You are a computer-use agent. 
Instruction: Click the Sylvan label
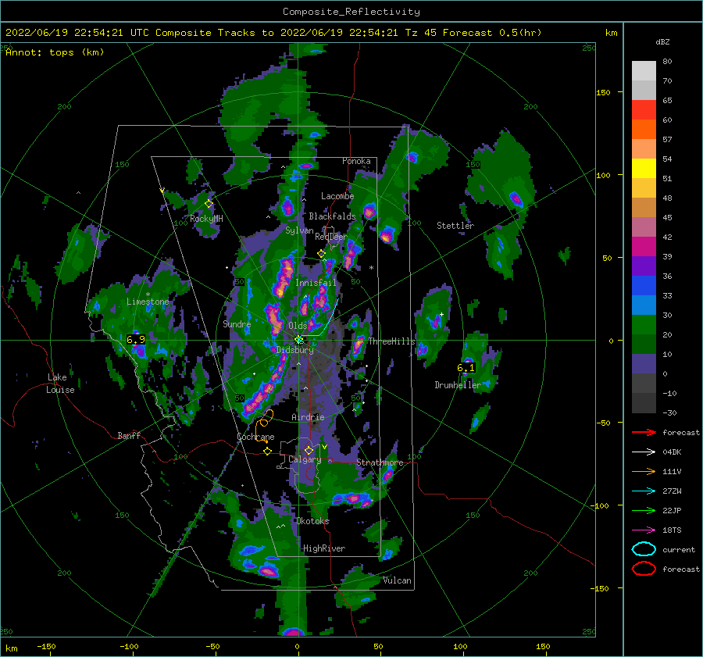pyautogui.click(x=299, y=230)
